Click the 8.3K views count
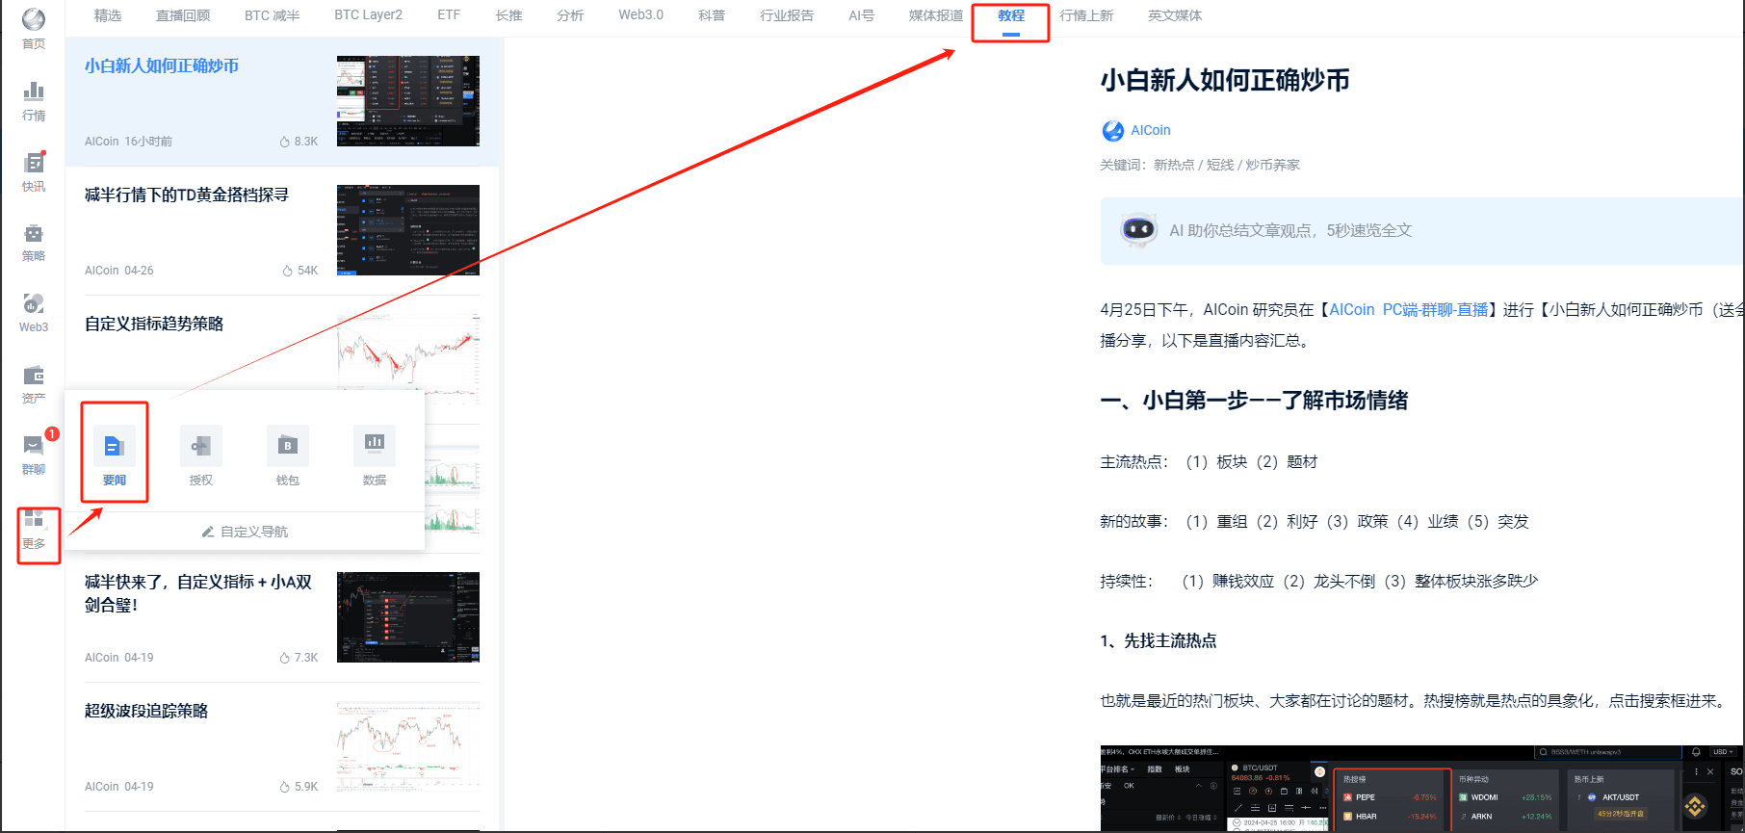This screenshot has width=1745, height=833. coord(299,142)
